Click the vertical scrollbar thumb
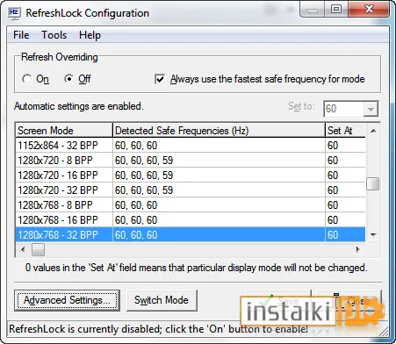The image size is (396, 344). point(373,183)
